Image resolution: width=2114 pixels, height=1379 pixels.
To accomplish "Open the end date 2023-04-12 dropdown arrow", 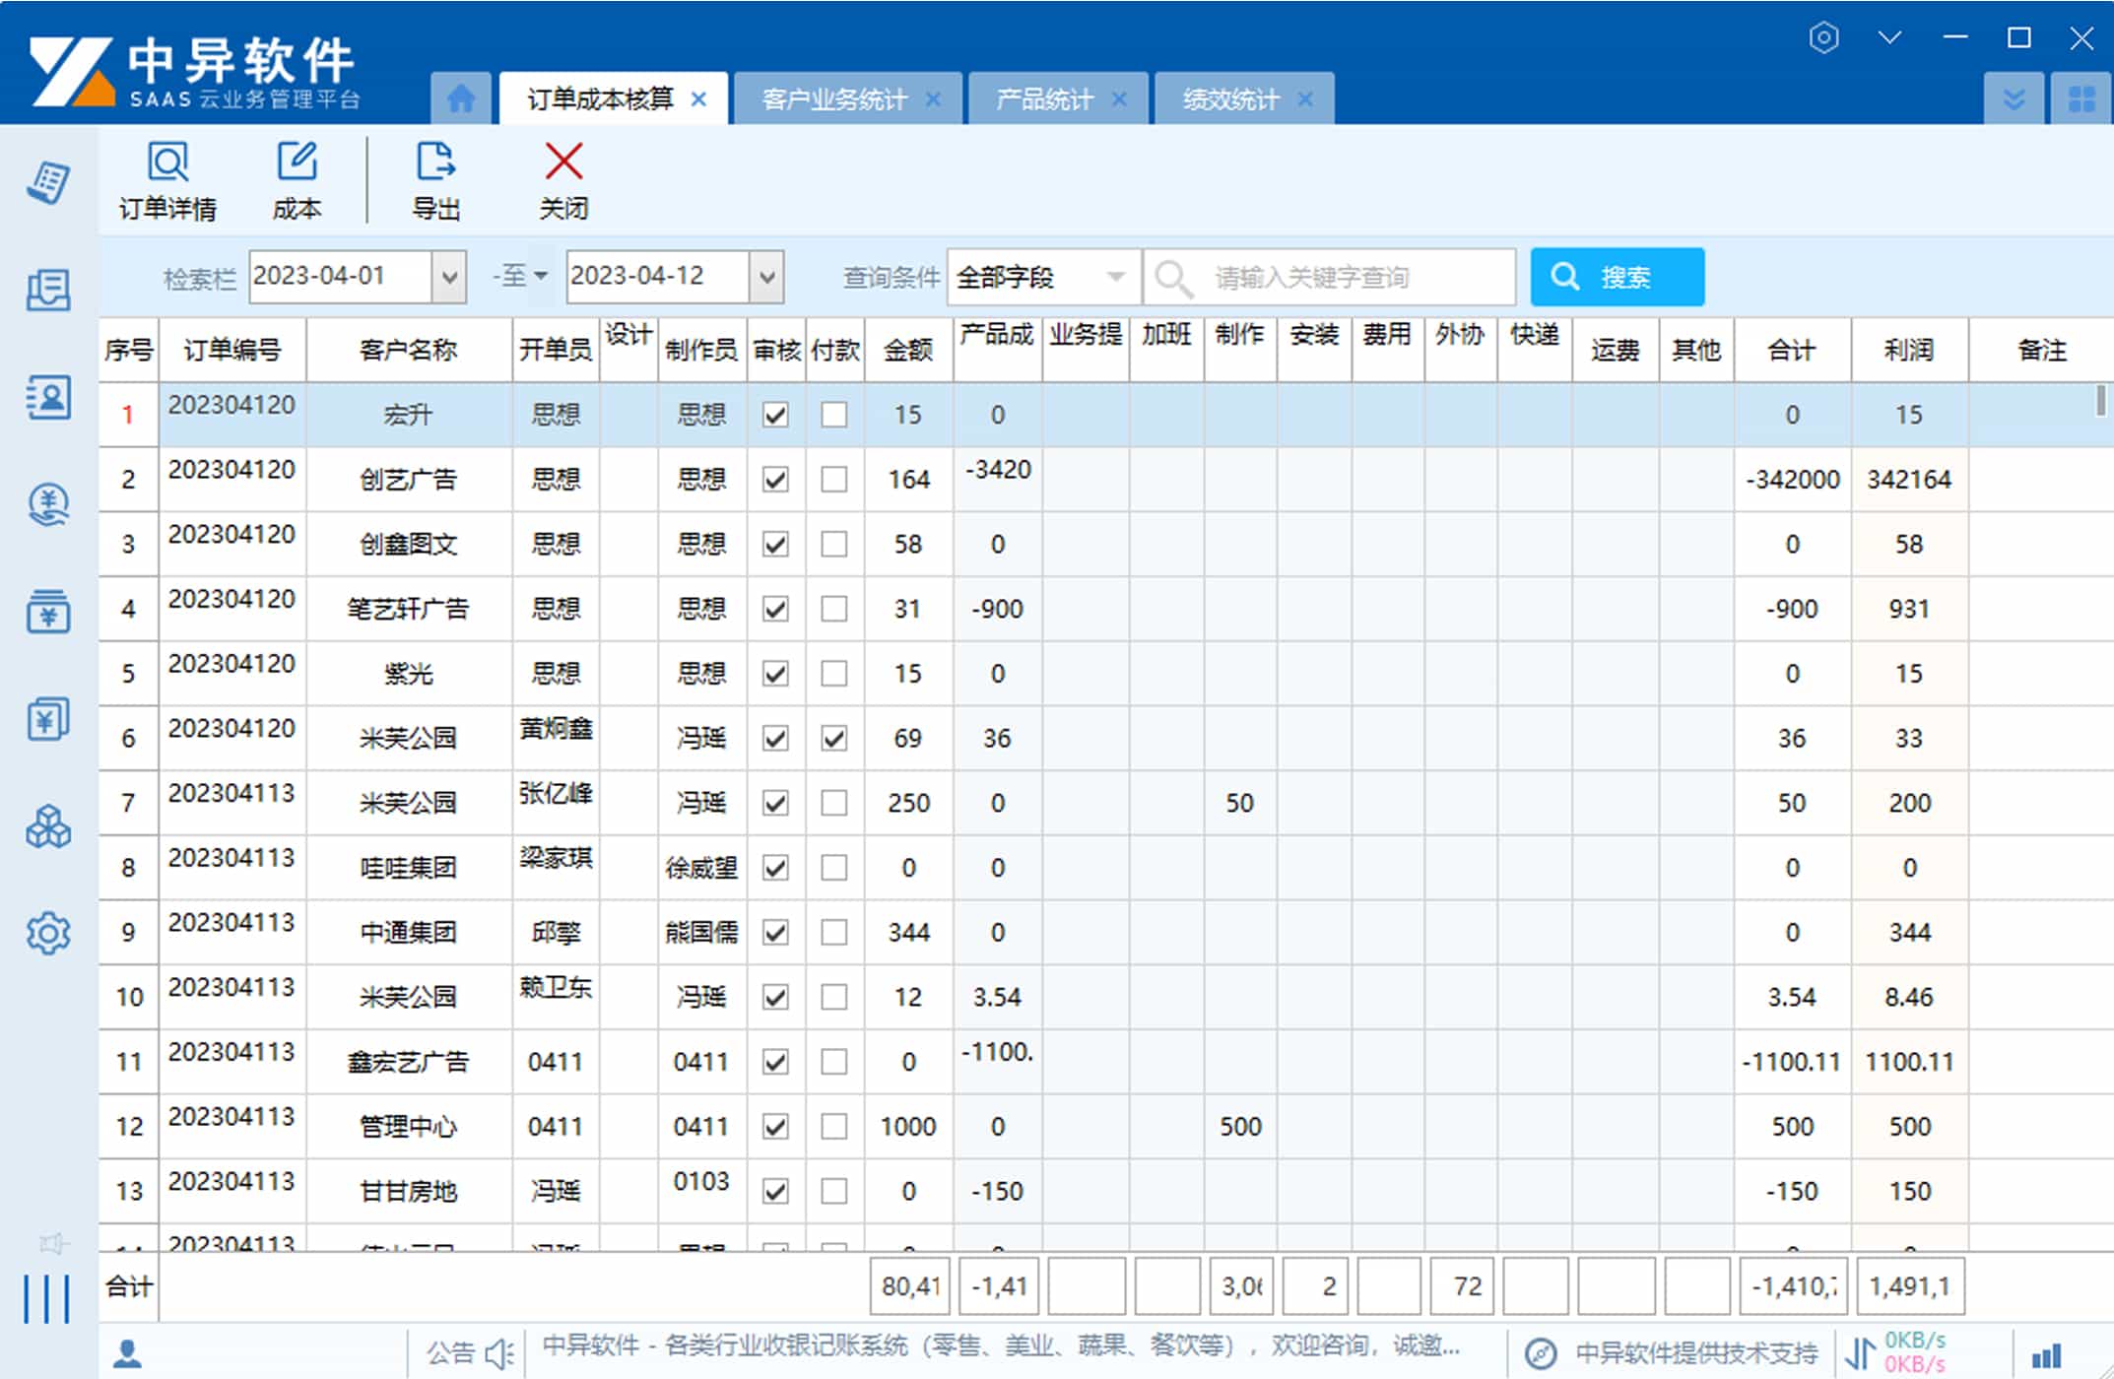I will pyautogui.click(x=767, y=277).
